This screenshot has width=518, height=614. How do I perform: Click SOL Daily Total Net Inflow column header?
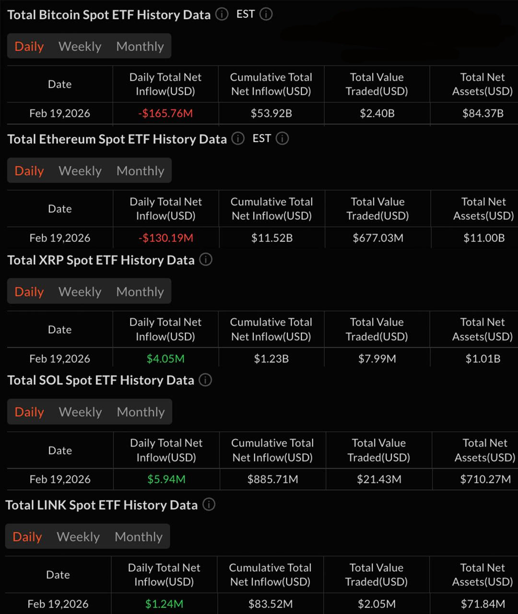tap(166, 450)
